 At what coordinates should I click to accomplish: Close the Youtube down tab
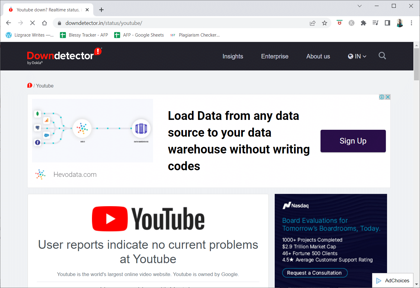tap(87, 10)
